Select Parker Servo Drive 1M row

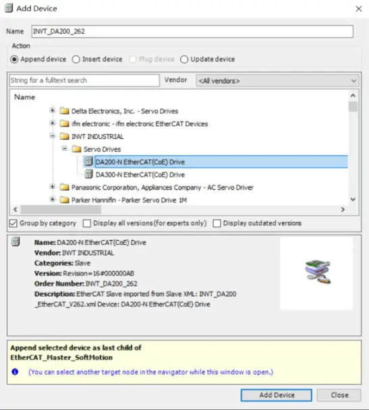pos(130,200)
